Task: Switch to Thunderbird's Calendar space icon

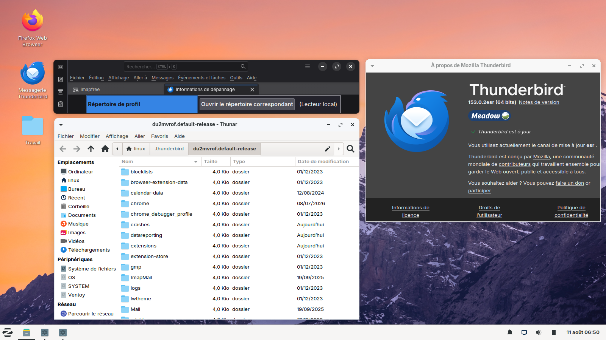Action: (61, 92)
